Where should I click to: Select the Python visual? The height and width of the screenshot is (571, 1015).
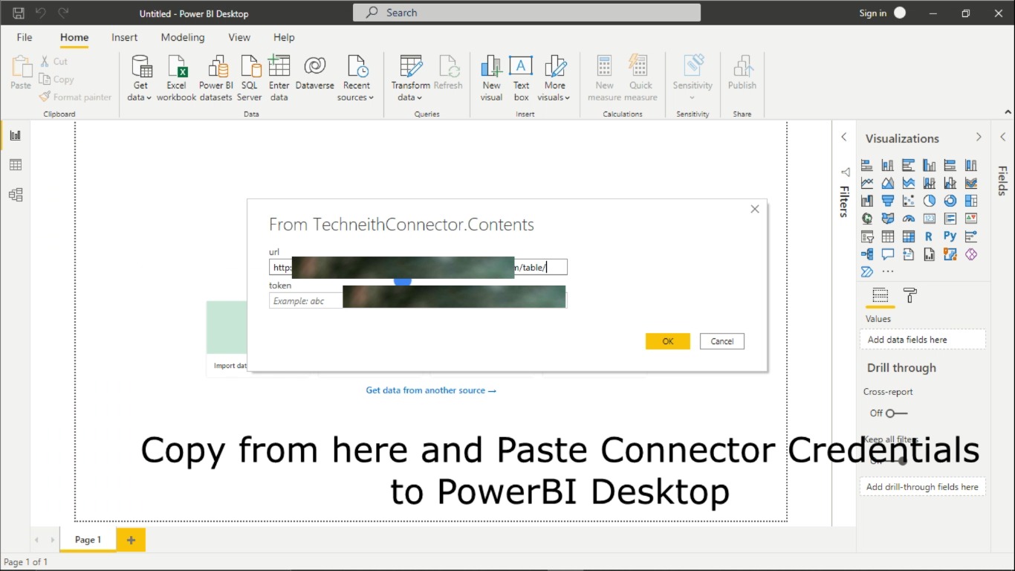[x=950, y=236]
